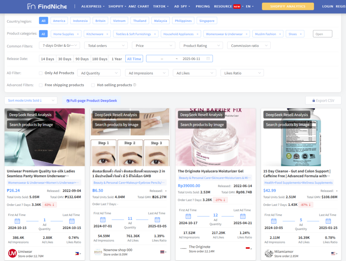Click Umiwear red down-arrow order trend badge
Screen dimensions: 346x261
pyautogui.click(x=49, y=205)
